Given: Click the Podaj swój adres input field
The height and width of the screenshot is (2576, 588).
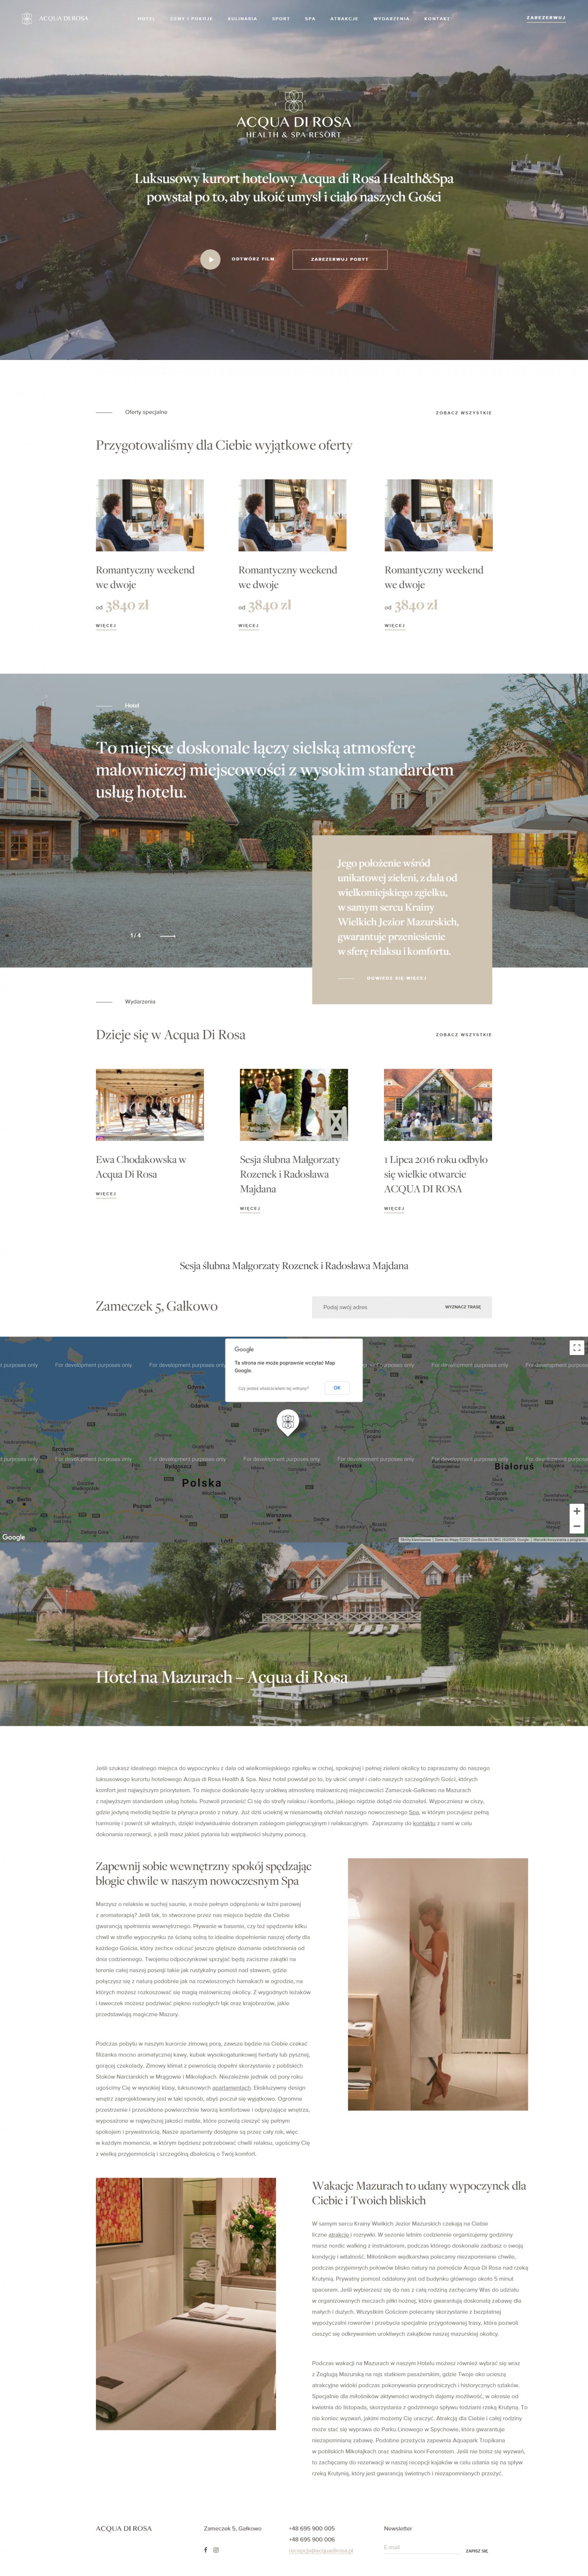Looking at the screenshot, I should (372, 1307).
